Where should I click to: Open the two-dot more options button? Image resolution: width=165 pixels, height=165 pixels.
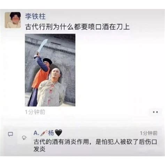coord(155,112)
